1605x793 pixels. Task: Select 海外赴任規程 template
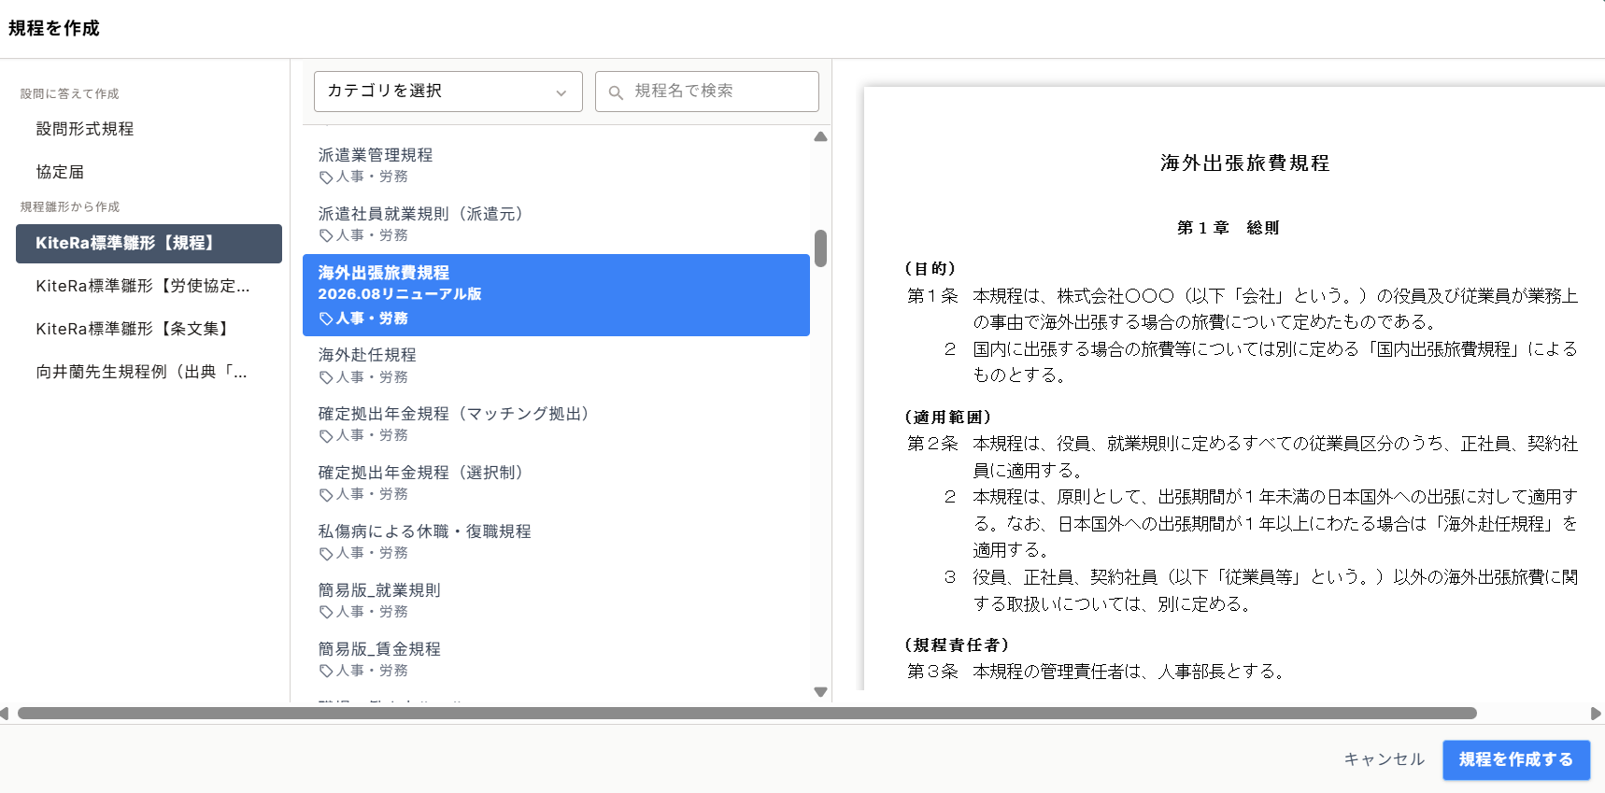tap(556, 365)
